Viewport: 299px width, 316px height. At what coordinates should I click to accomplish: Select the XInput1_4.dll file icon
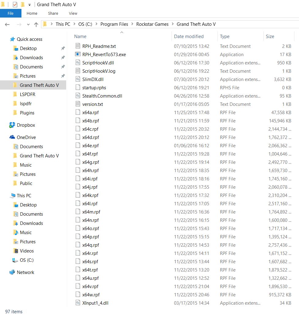(x=78, y=303)
